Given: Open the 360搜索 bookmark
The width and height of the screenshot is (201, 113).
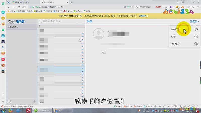Looking at the screenshot, I should tap(48, 11).
